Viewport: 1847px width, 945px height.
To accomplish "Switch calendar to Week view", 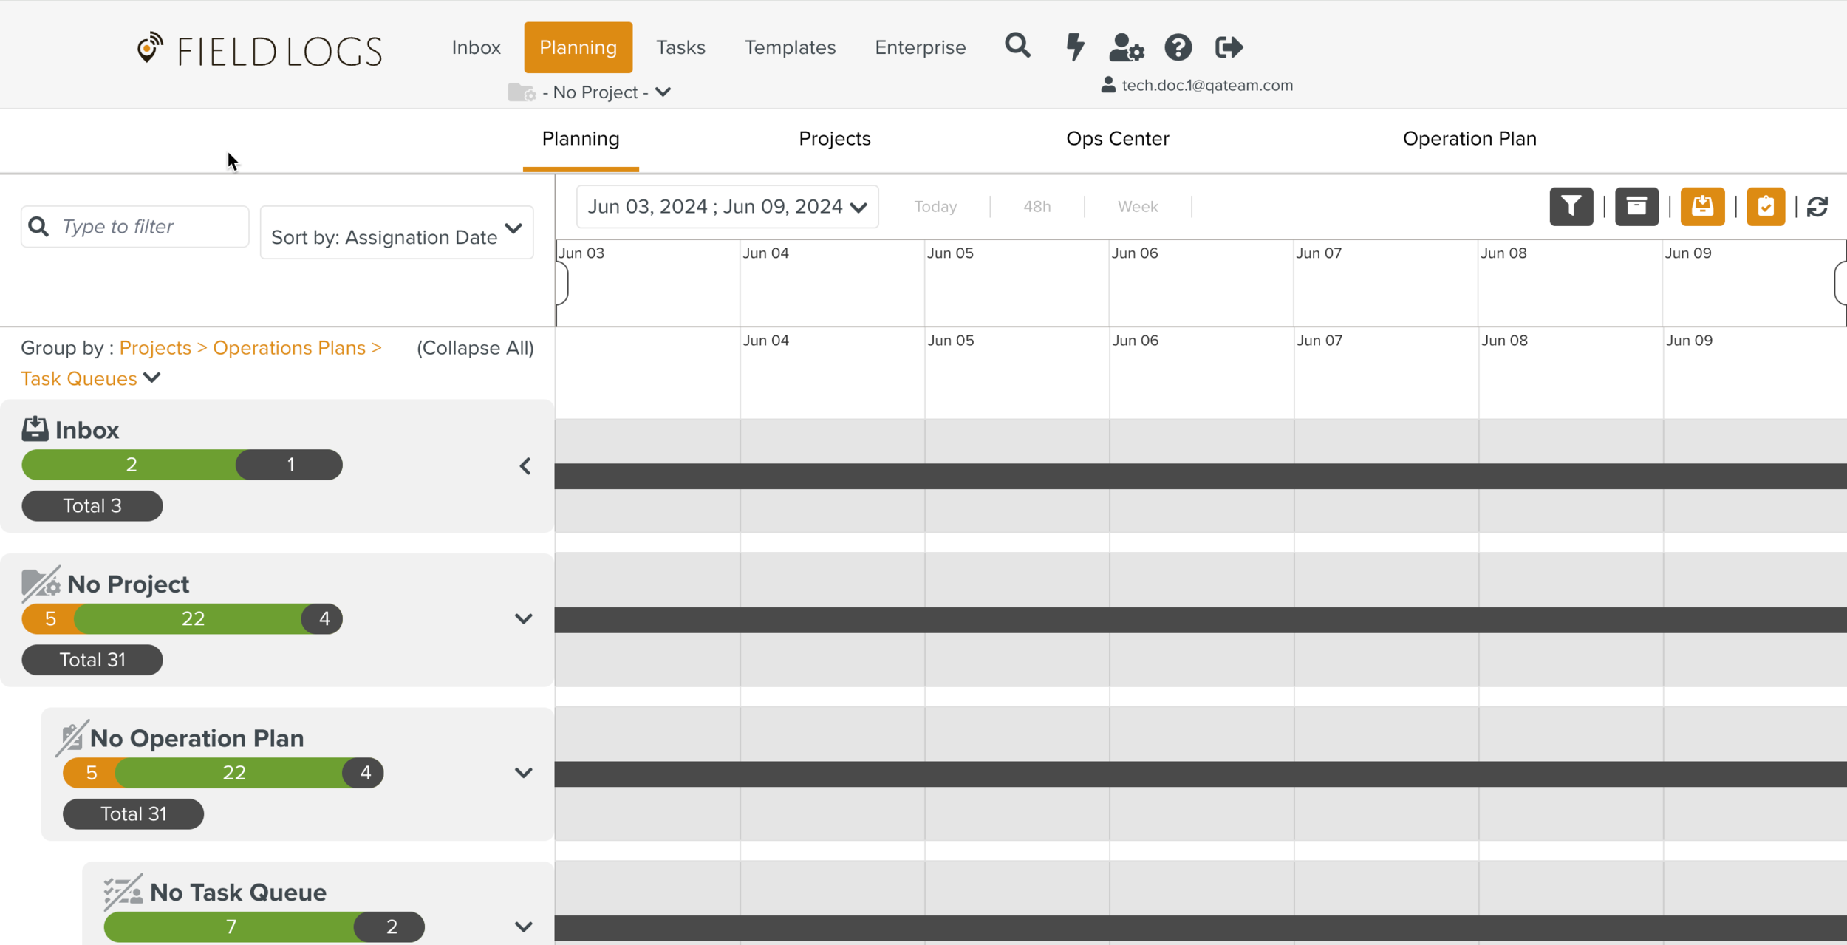I will coord(1137,206).
